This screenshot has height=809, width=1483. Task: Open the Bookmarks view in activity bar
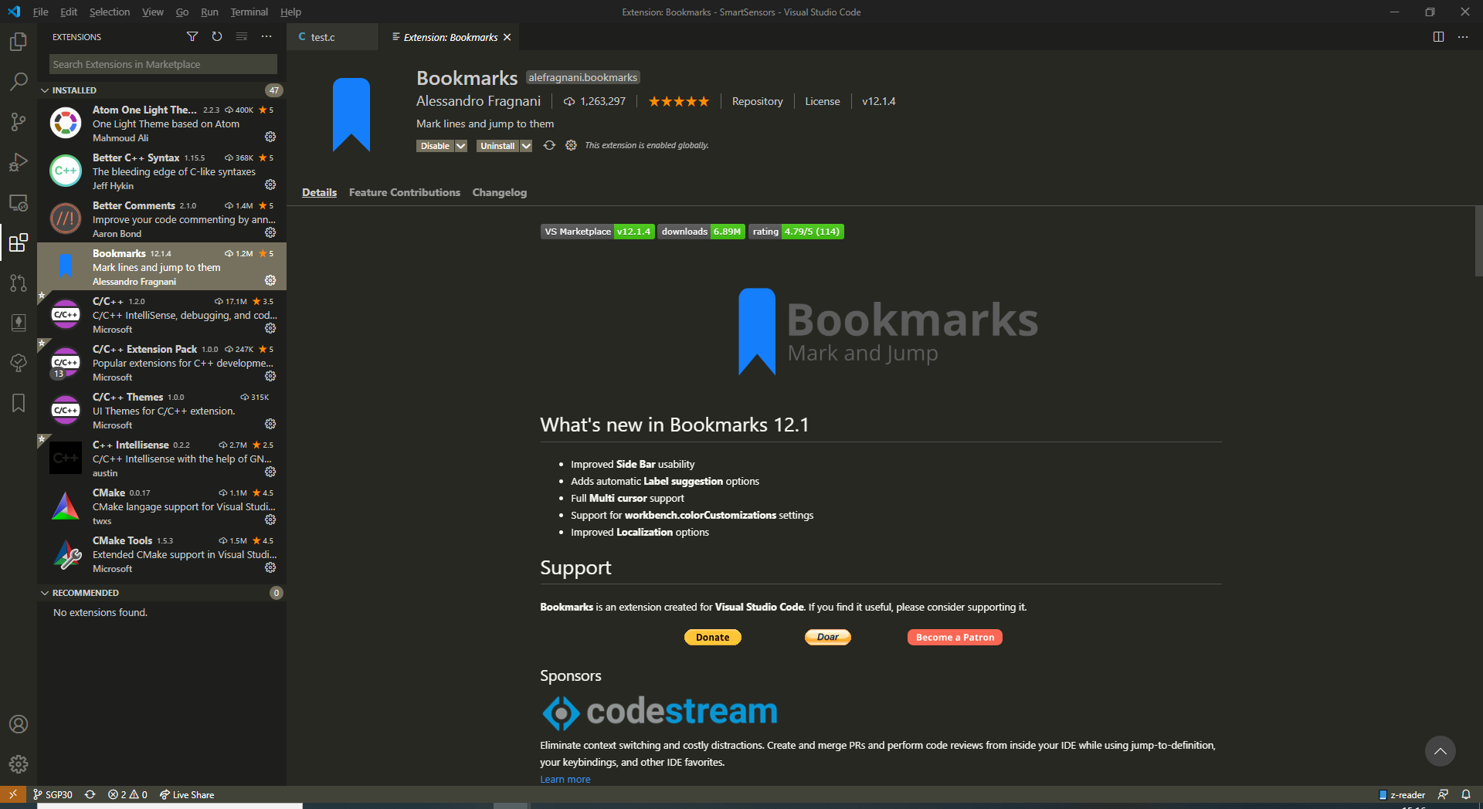tap(19, 403)
